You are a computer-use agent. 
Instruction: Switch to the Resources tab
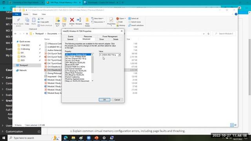88,36
